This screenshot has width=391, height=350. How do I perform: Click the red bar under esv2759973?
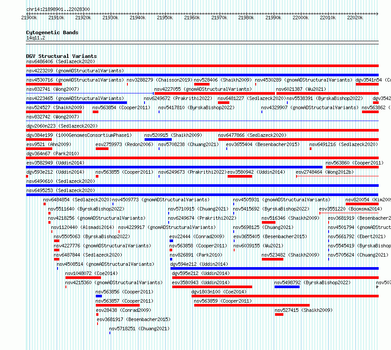tap(102, 149)
